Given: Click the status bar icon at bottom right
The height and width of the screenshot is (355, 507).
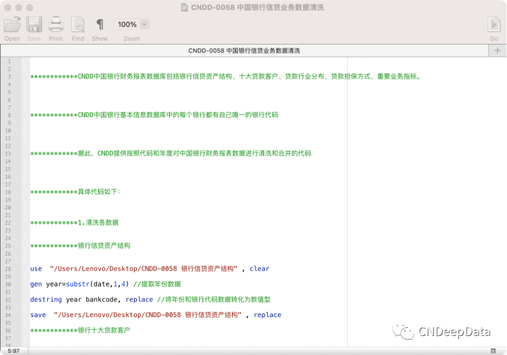Looking at the screenshot, I should click(x=493, y=351).
